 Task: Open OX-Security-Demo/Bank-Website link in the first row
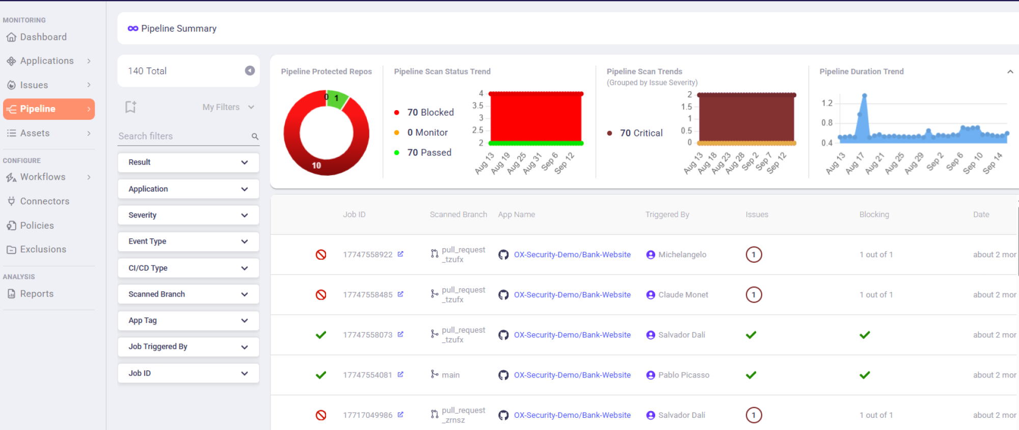(x=572, y=254)
